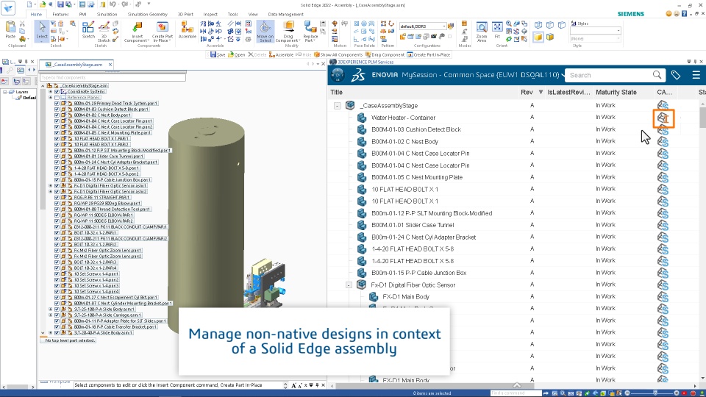Sort by the Maturity State column header
Image resolution: width=706 pixels, height=397 pixels.
616,93
